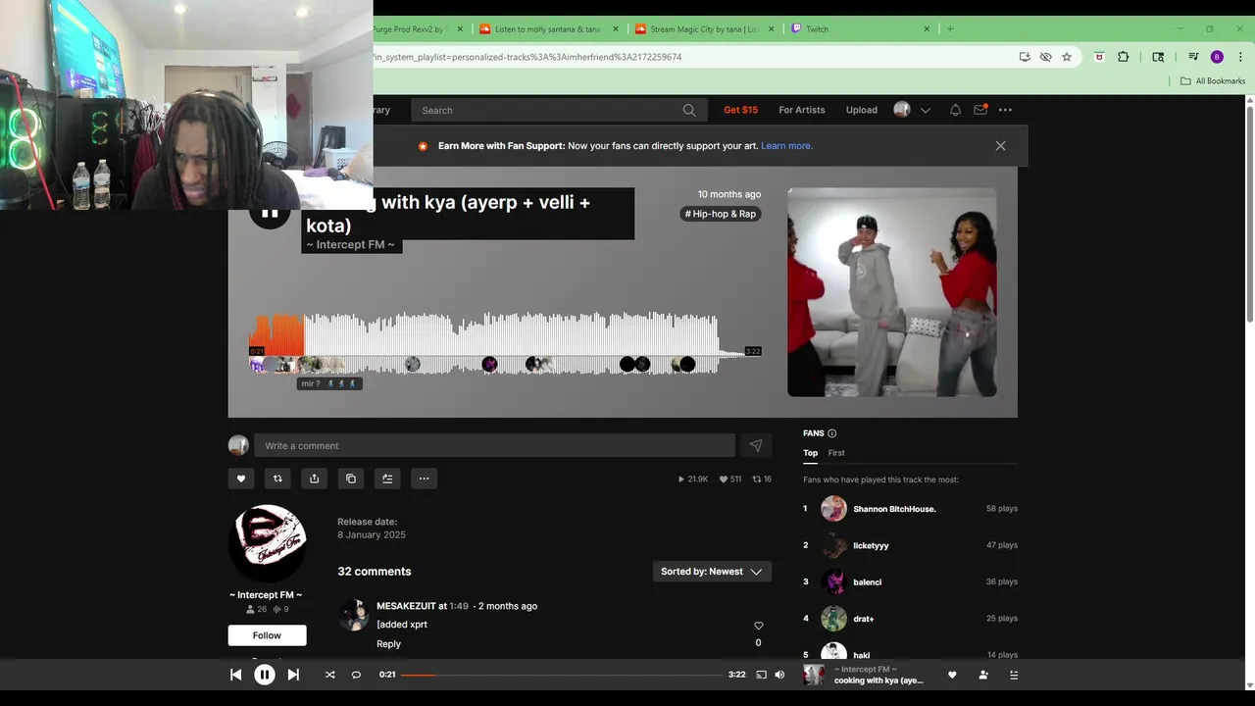The height and width of the screenshot is (706, 1255).
Task: Seek on the bottom player progress bar
Action: click(x=562, y=675)
